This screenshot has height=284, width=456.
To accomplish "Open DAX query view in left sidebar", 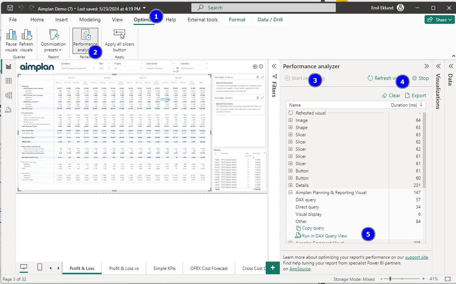I will (x=8, y=110).
